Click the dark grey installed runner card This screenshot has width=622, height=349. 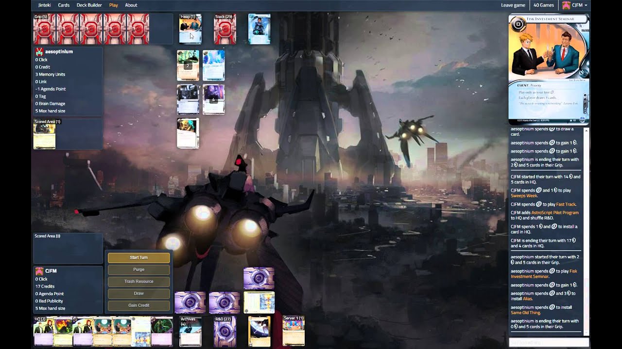[188, 99]
